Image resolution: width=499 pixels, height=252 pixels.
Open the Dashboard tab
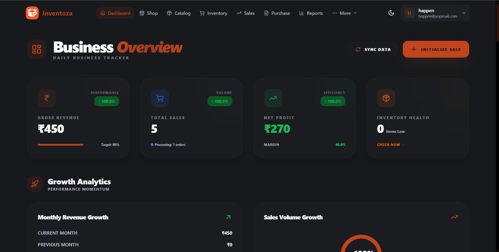click(x=115, y=13)
